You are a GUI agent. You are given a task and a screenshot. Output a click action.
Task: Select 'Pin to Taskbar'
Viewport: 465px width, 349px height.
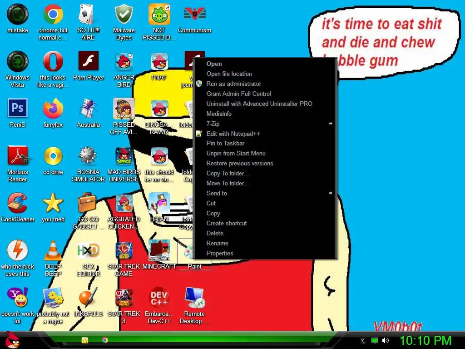pyautogui.click(x=265, y=143)
